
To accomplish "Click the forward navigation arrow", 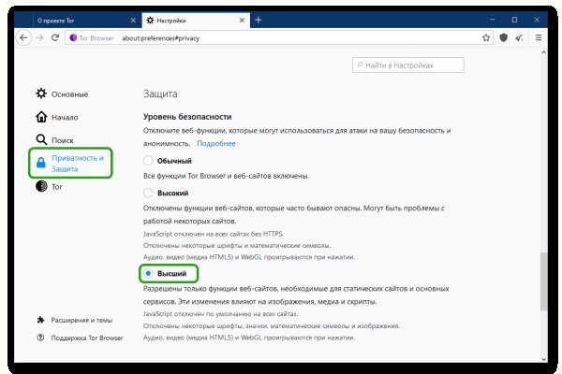I will (x=40, y=37).
